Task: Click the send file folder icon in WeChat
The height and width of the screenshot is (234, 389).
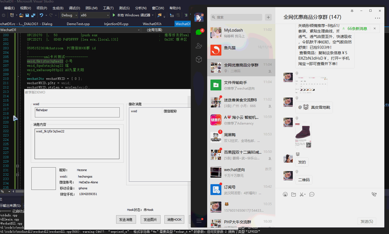Action: point(294,194)
